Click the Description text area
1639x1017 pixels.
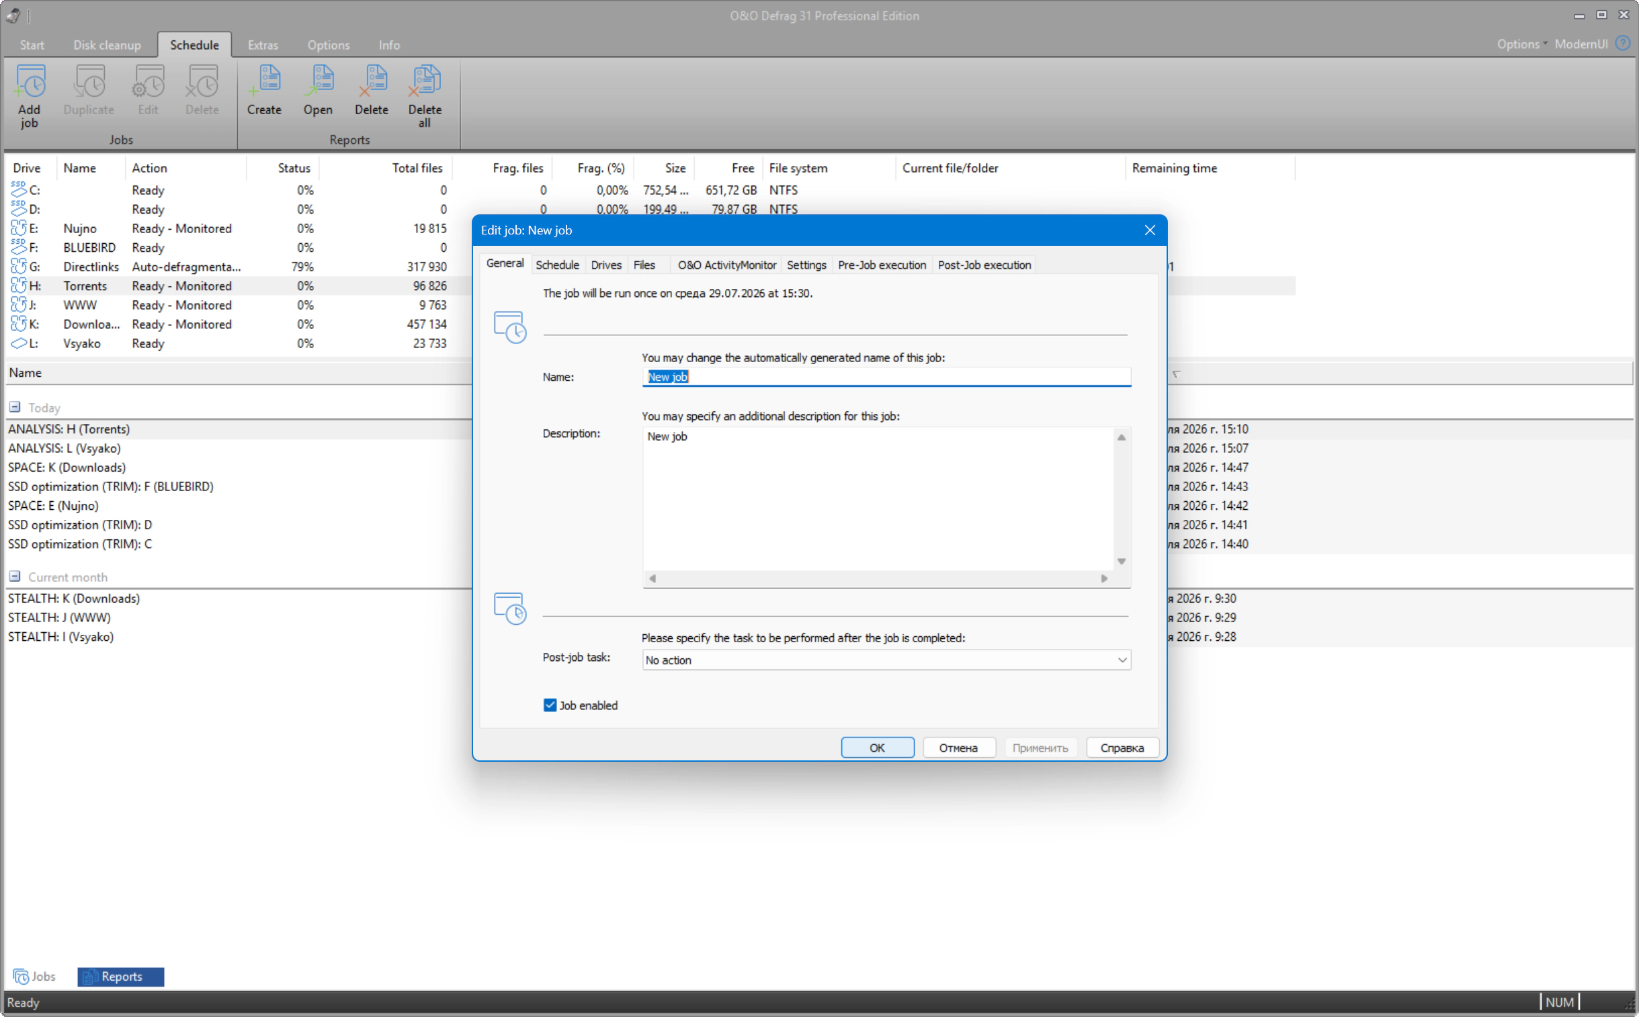coord(878,498)
